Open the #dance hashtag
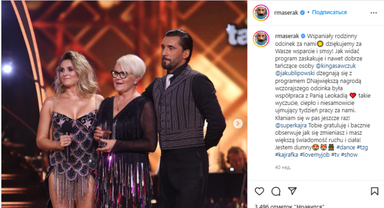This screenshot has width=384, height=208. pyautogui.click(x=345, y=147)
